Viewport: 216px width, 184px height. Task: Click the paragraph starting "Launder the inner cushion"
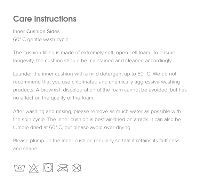pyautogui.click(x=100, y=86)
